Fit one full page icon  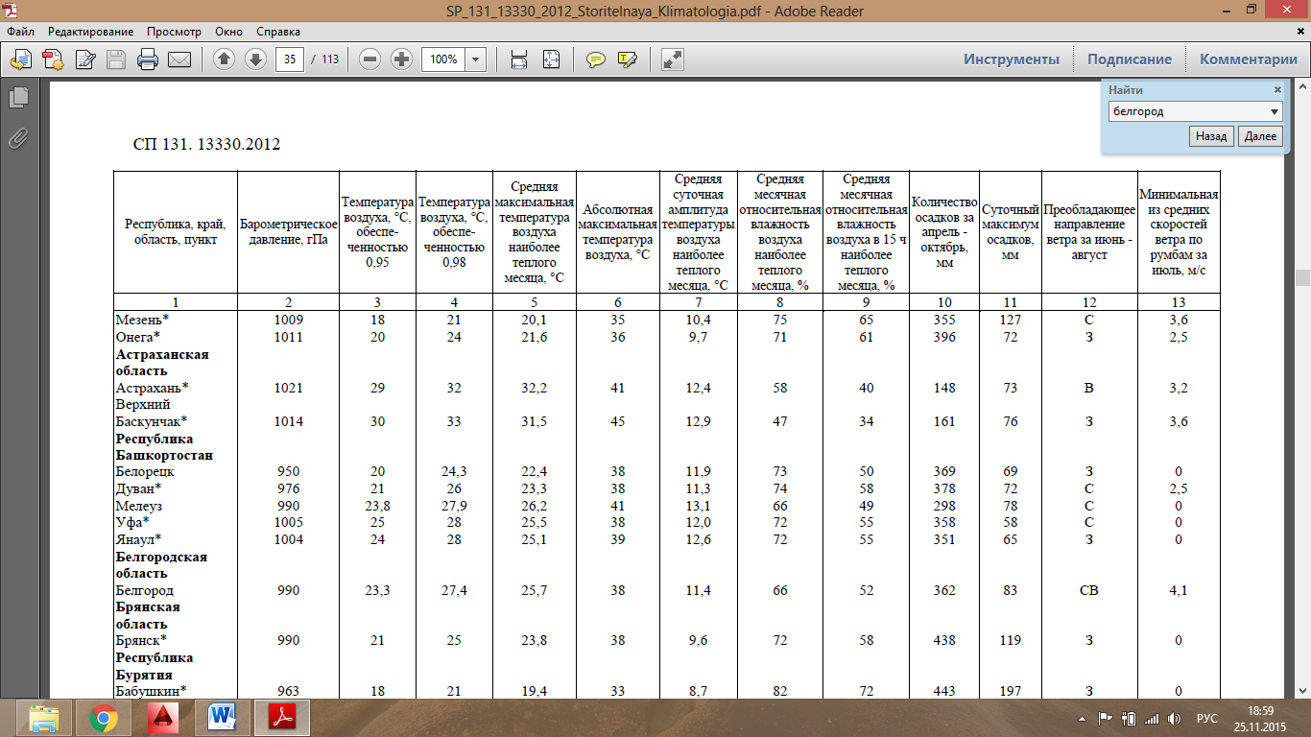point(551,59)
